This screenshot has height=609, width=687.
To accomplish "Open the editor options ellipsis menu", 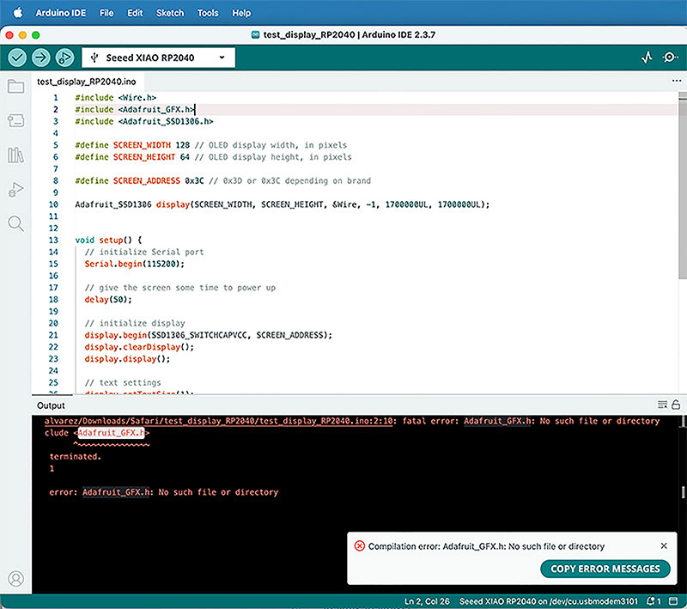I will (677, 80).
